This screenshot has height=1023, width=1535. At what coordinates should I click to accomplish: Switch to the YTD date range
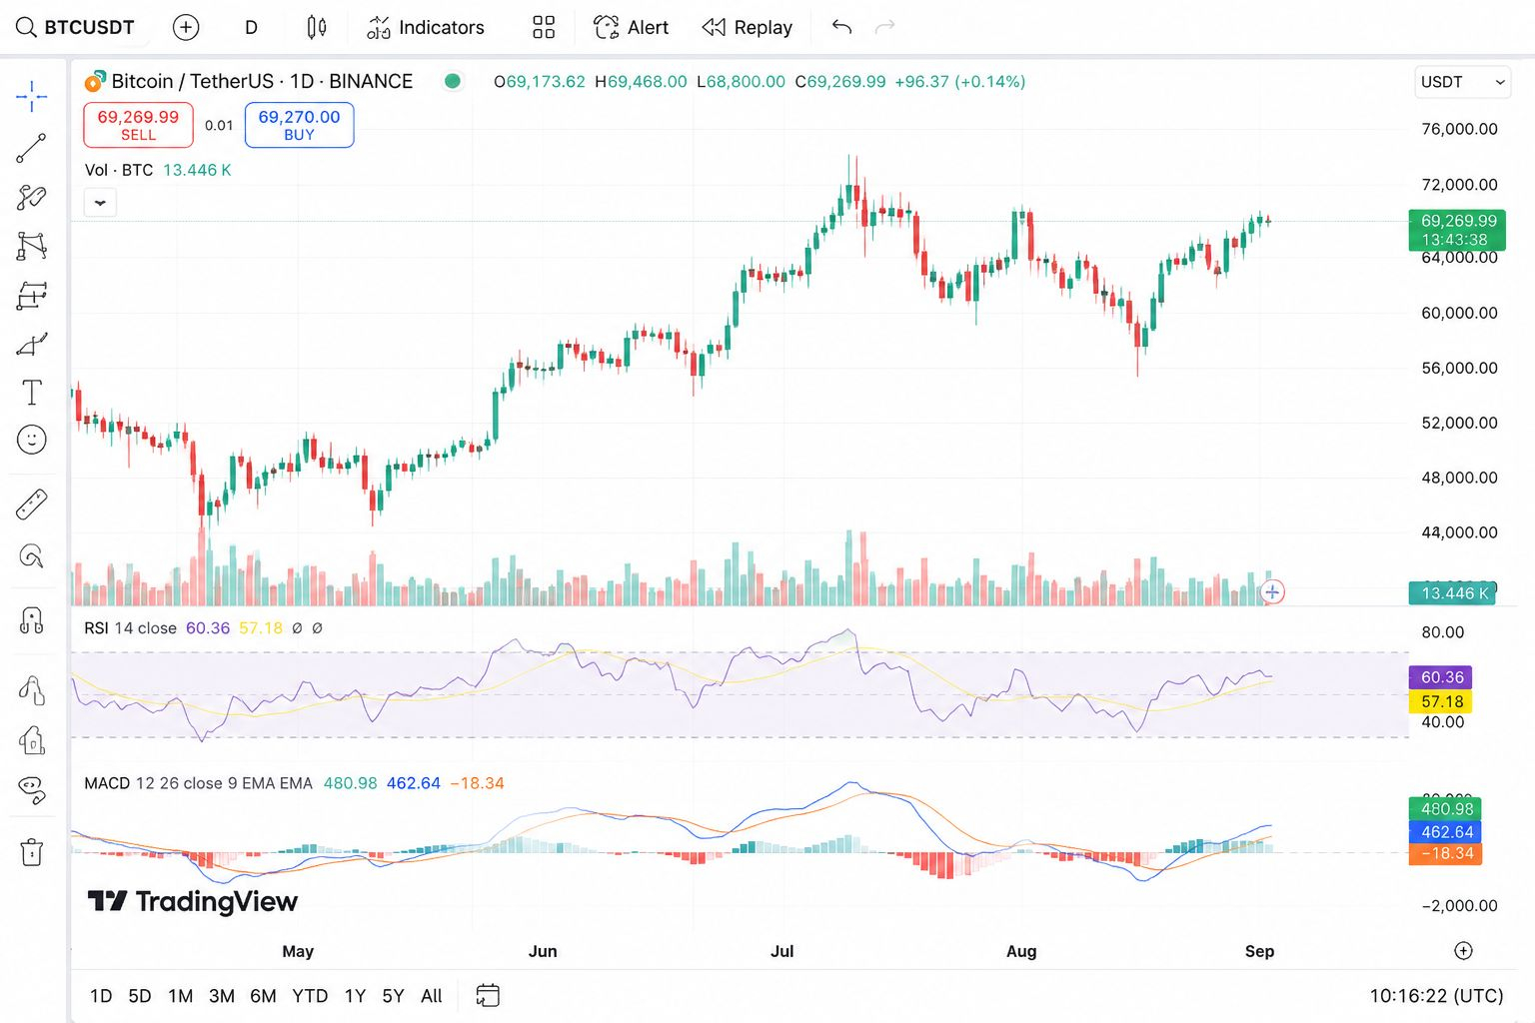click(x=310, y=996)
